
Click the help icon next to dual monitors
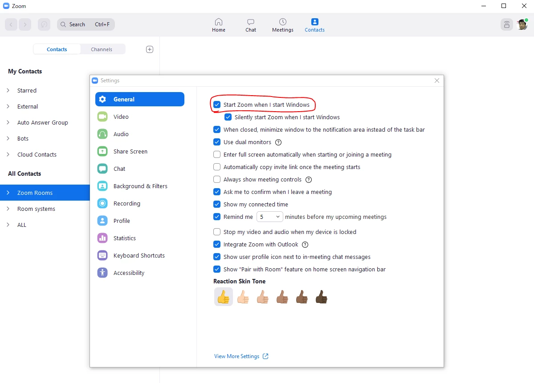pyautogui.click(x=278, y=142)
